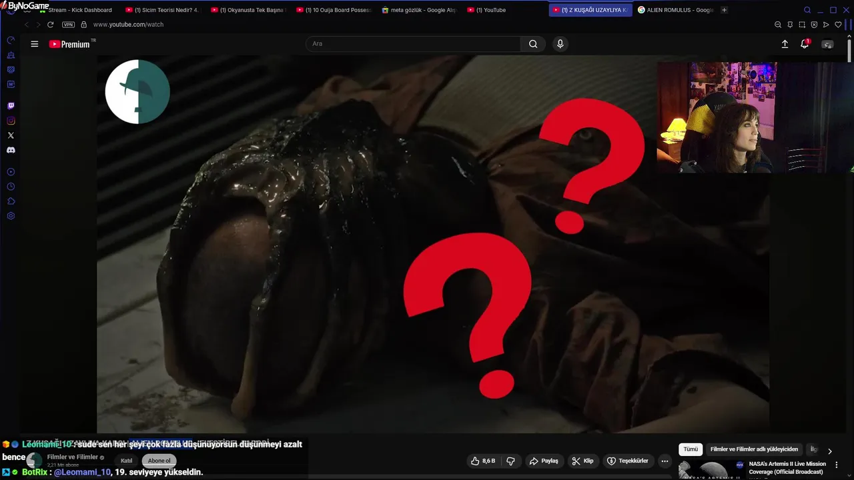This screenshot has height=480, width=854.
Task: Open the Filmler ve Filimler channel name
Action: click(73, 457)
